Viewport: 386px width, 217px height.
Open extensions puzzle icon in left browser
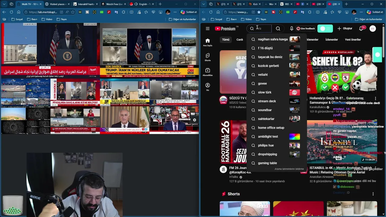coord(124,12)
